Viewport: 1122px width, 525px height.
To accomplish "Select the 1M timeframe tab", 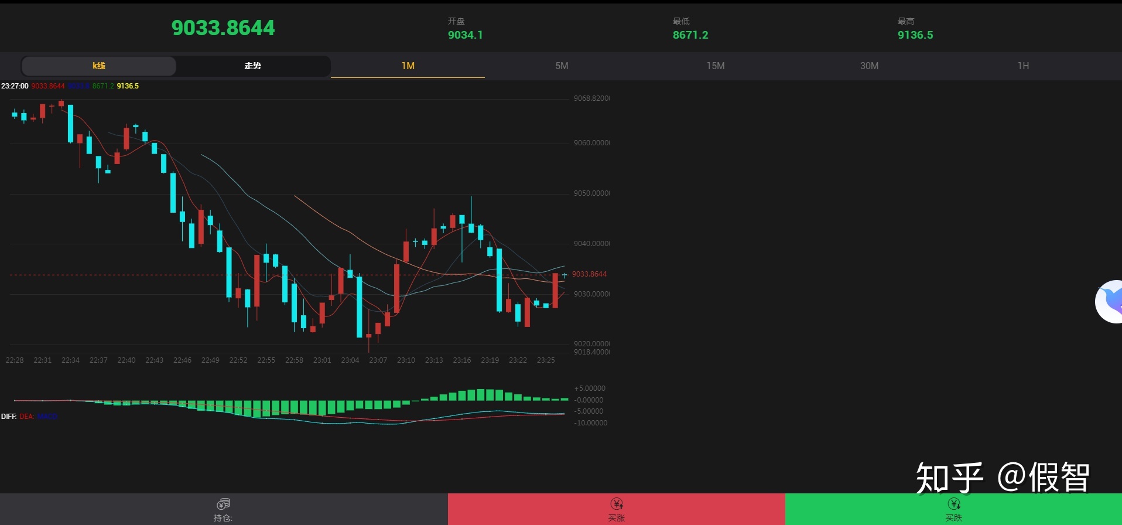I will (x=408, y=66).
